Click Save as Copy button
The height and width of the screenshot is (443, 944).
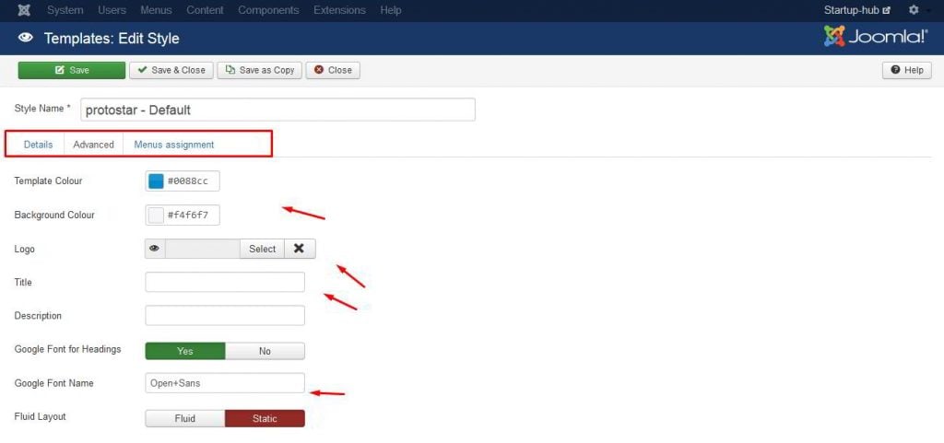(260, 70)
